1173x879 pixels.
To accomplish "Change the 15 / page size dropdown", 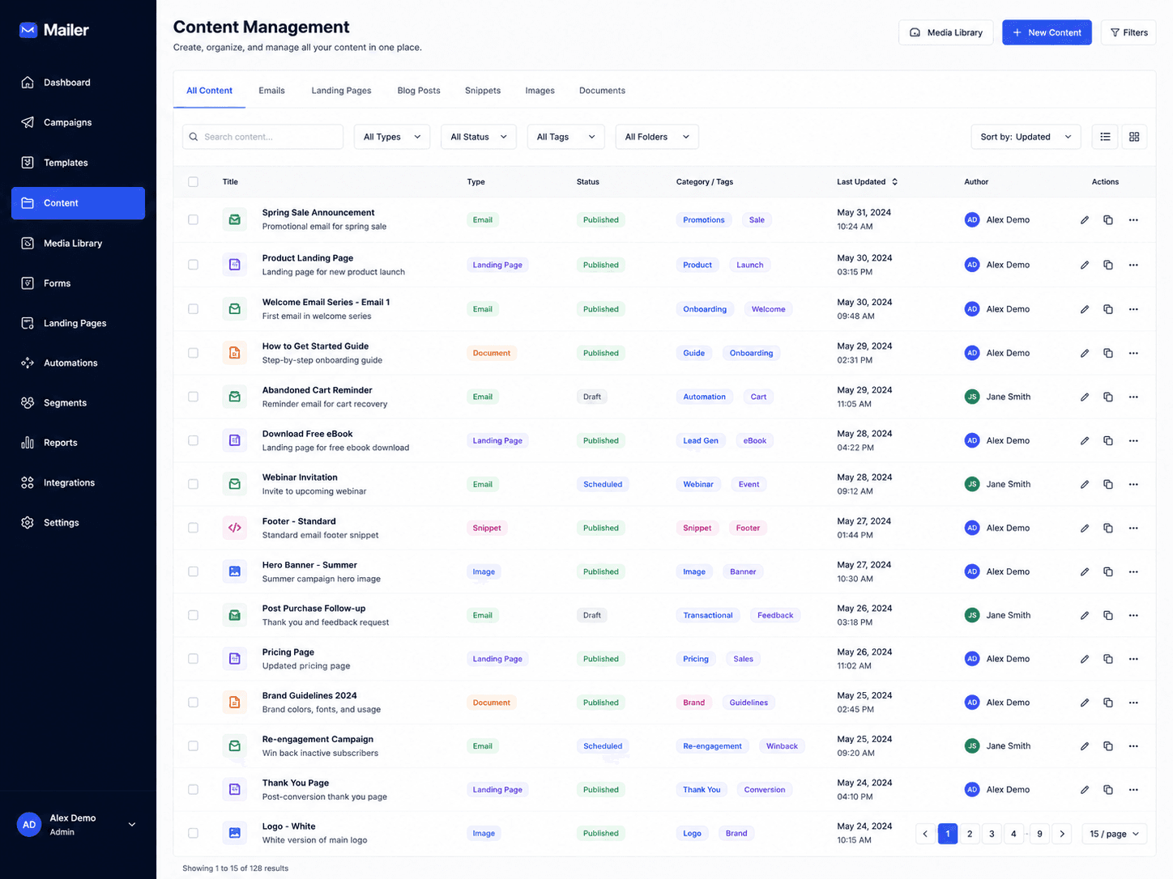I will click(1115, 834).
